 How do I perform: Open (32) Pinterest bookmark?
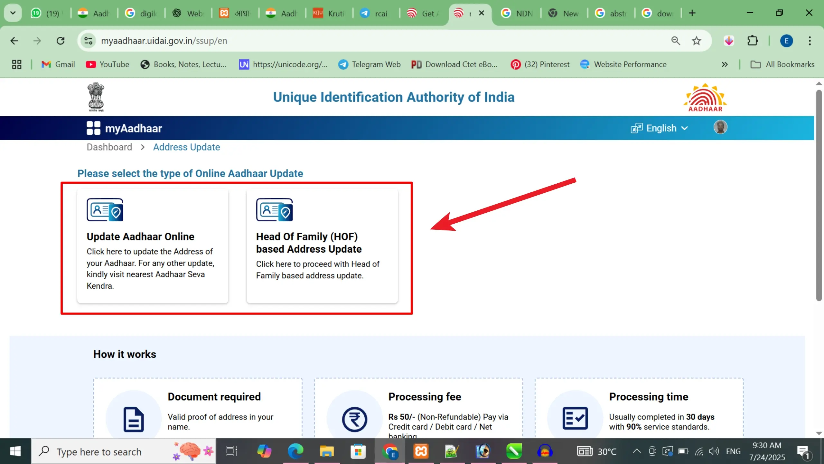[540, 64]
